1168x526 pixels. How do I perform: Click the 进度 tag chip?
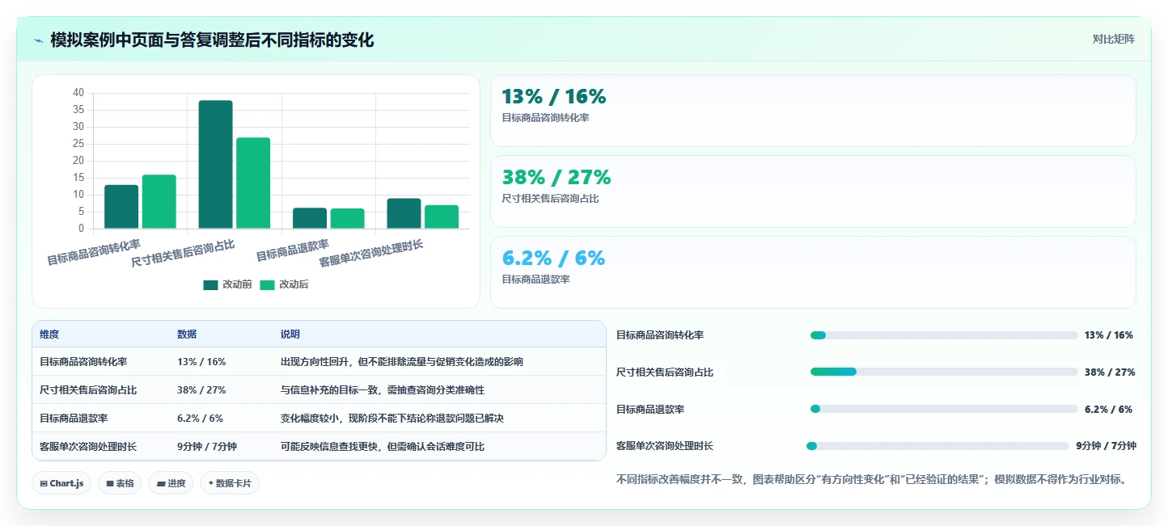pyautogui.click(x=171, y=483)
